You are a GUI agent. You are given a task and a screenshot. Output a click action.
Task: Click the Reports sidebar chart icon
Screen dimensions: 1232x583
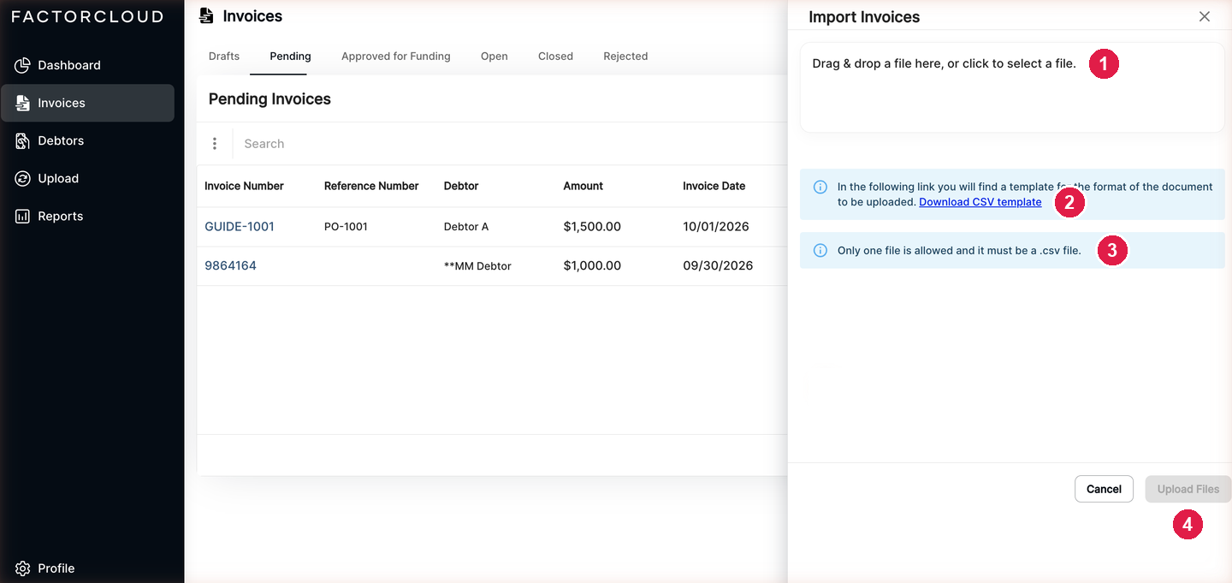click(x=22, y=216)
